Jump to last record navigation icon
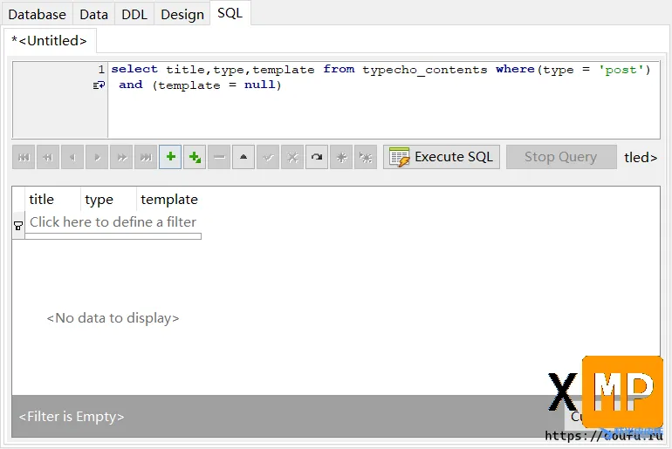This screenshot has height=449, width=672. coord(147,157)
